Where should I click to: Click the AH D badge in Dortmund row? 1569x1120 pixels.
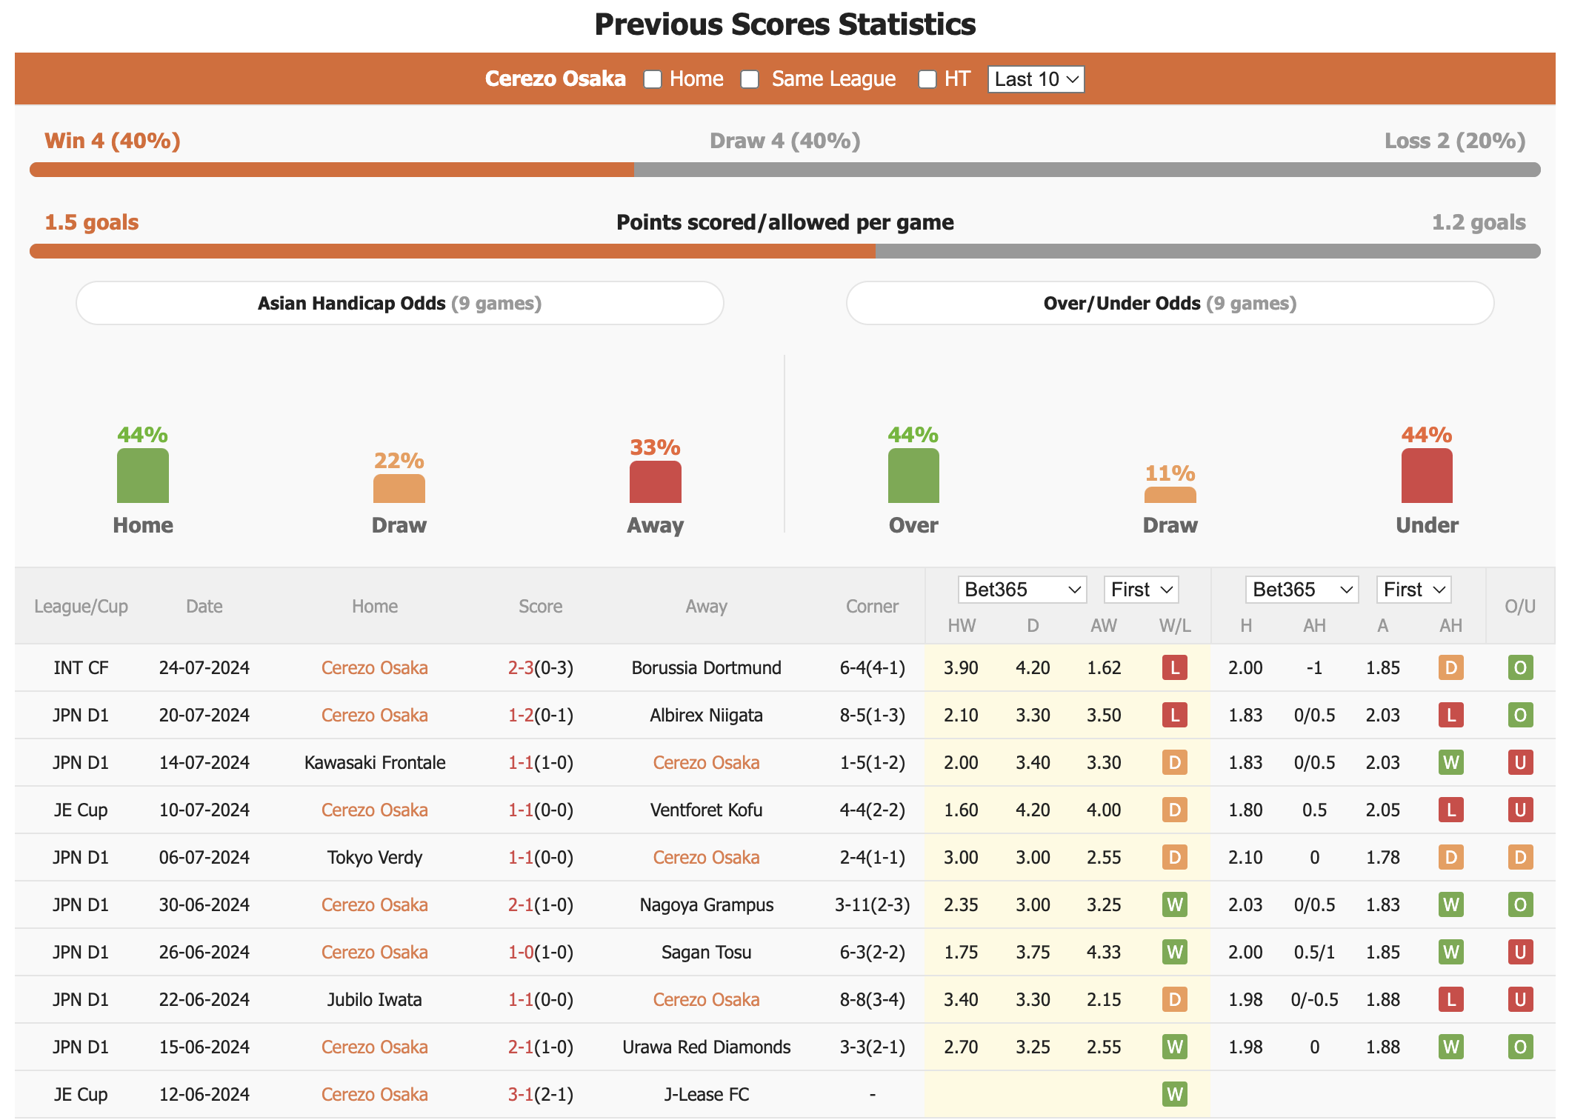click(1450, 667)
